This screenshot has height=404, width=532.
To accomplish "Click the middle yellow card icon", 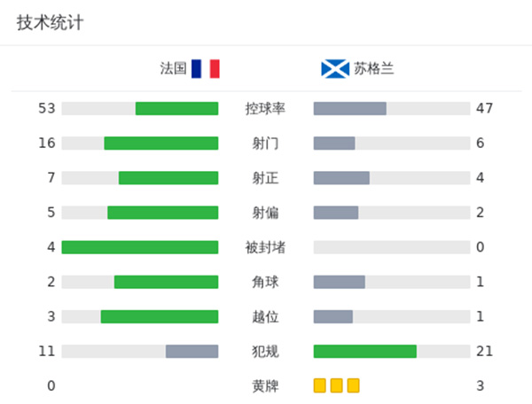I will [x=336, y=385].
